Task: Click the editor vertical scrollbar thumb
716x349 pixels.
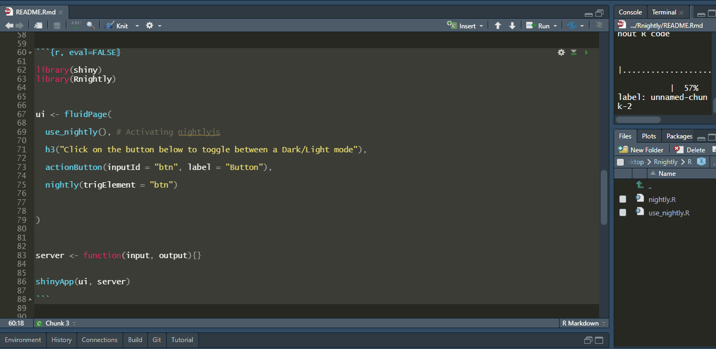Action: [x=604, y=198]
